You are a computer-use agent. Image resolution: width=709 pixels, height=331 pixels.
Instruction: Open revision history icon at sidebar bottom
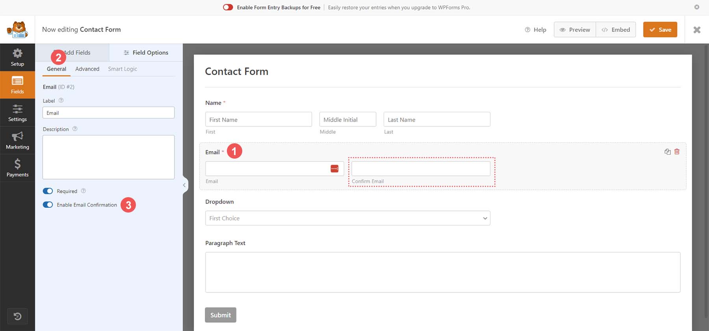(x=17, y=316)
